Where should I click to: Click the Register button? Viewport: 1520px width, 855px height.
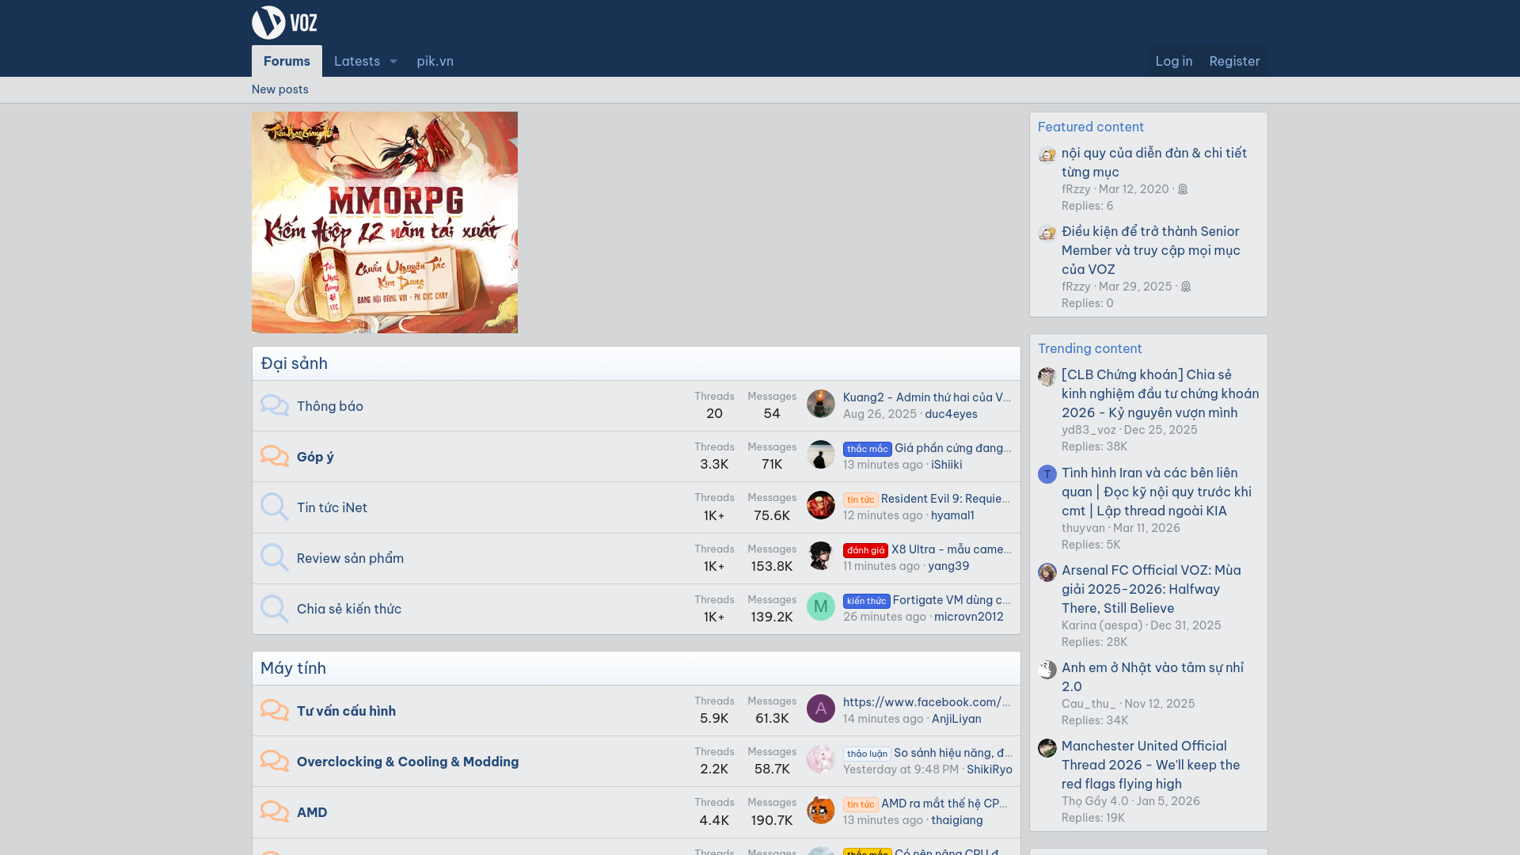point(1234,61)
